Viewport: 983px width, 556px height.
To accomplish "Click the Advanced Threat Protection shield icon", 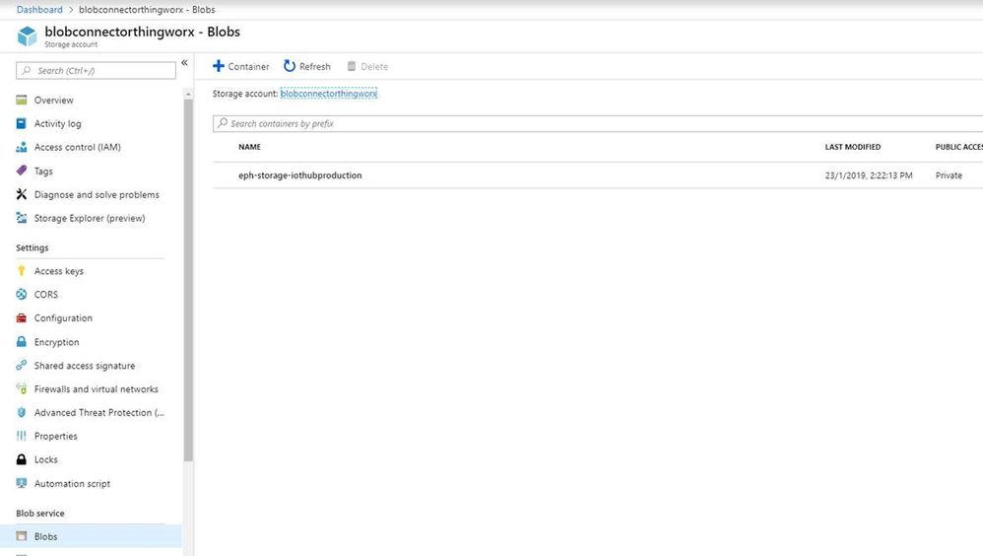I will click(x=22, y=412).
